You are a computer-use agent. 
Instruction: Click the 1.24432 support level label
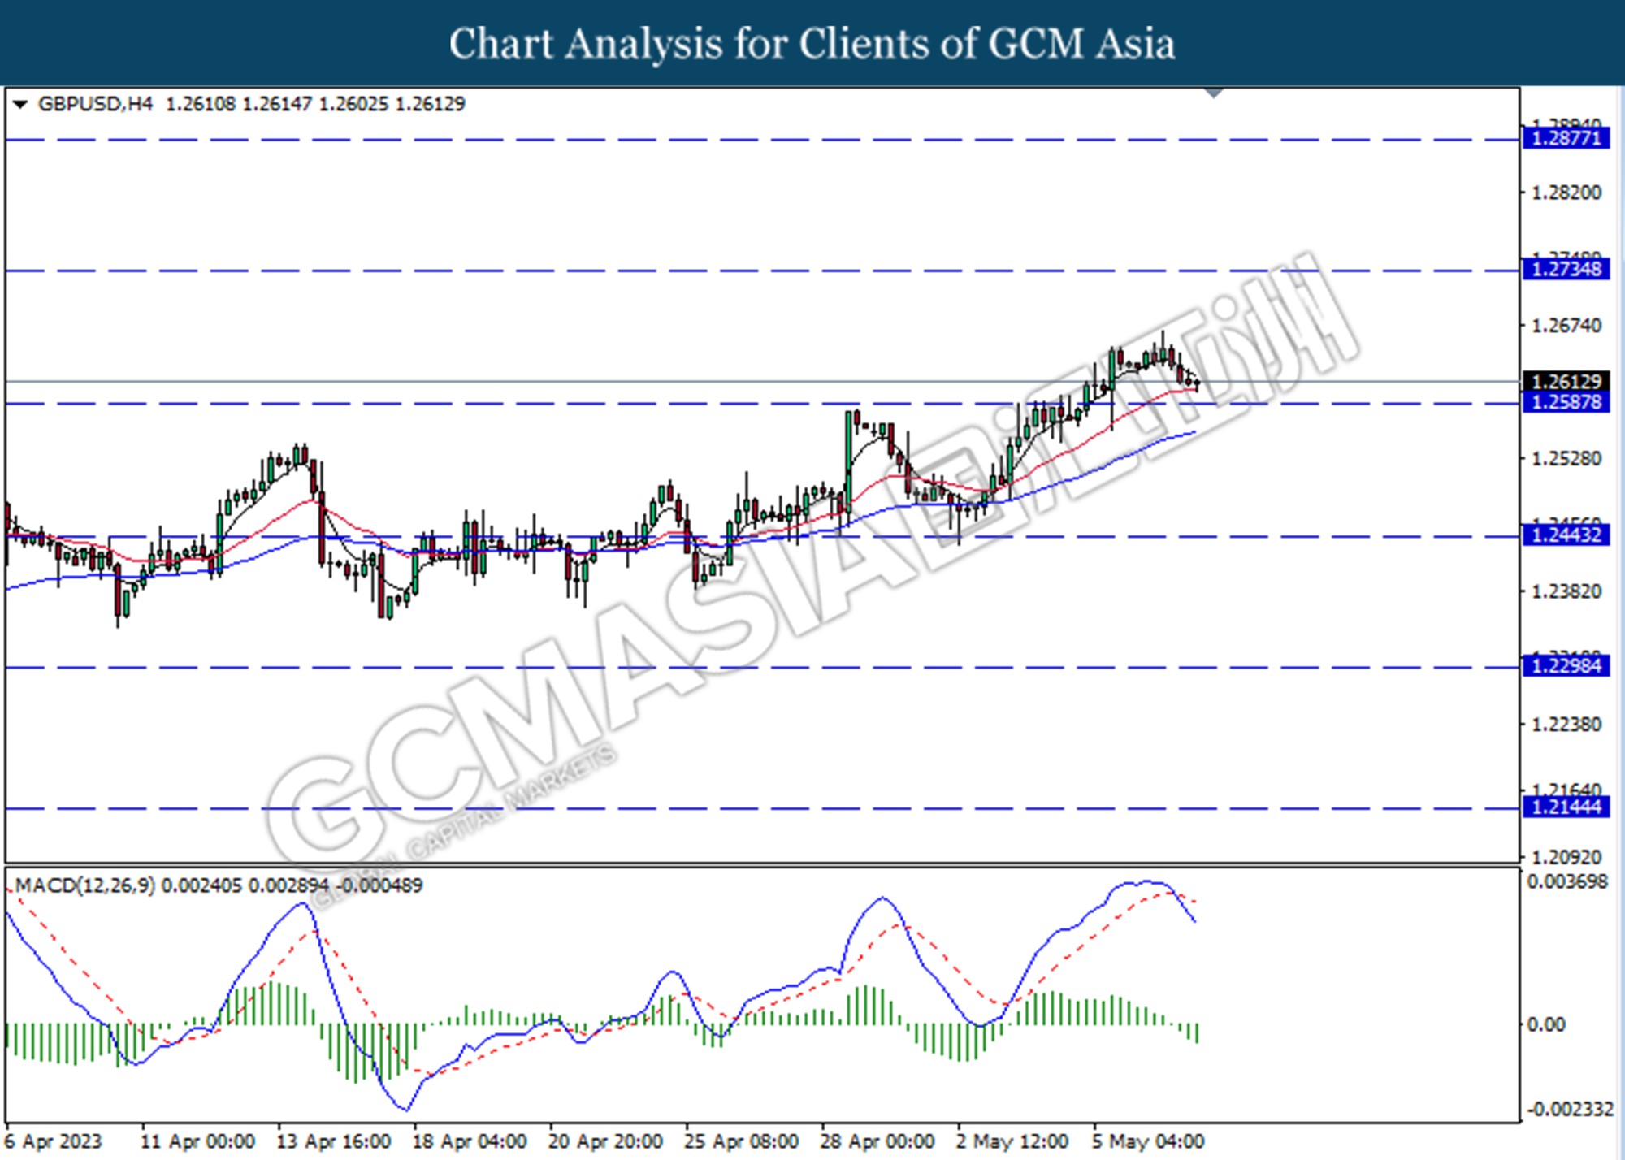pyautogui.click(x=1566, y=535)
